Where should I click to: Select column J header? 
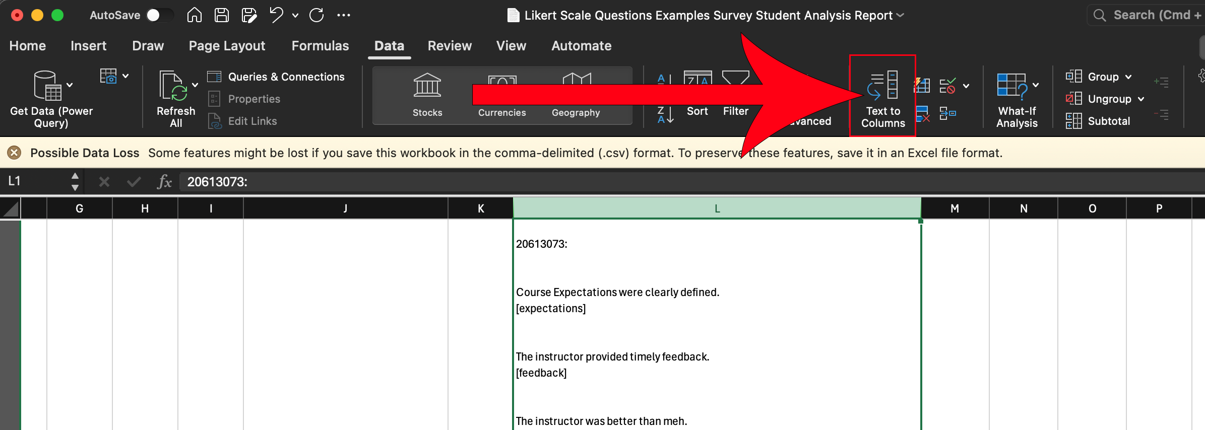(345, 208)
